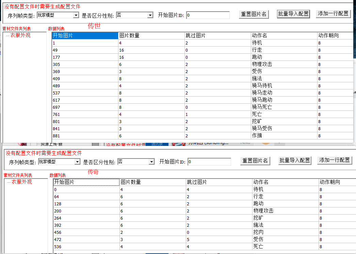The width and height of the screenshot is (356, 254).
Task: Select the start image cell 617
Action: pyautogui.click(x=85, y=100)
